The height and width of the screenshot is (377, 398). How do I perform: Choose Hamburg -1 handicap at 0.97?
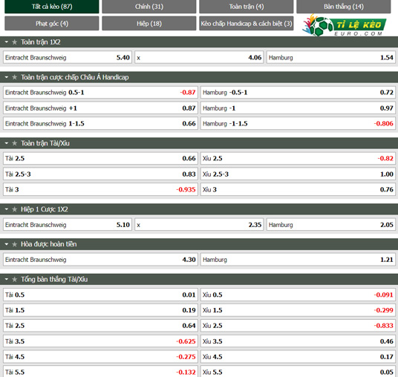coord(298,108)
